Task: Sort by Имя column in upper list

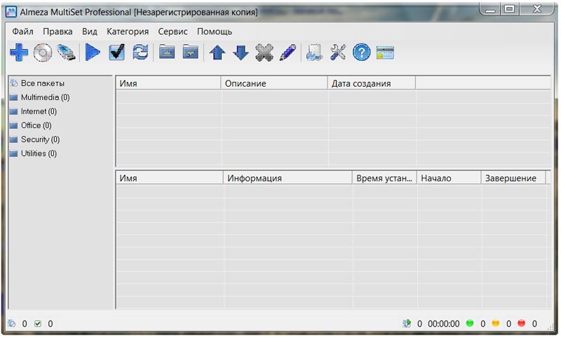Action: 168,83
